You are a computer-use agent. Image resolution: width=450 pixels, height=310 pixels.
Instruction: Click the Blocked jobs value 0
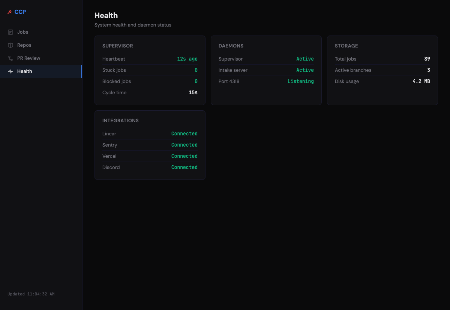(196, 82)
